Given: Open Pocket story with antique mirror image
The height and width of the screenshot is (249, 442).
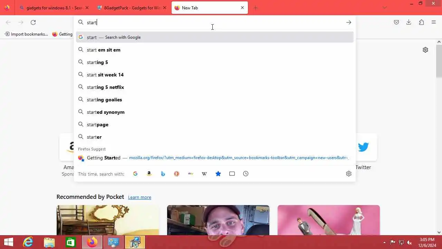Looking at the screenshot, I should coord(108,220).
